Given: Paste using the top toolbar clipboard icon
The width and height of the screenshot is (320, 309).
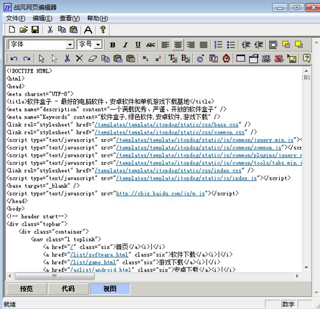Looking at the screenshot, I should pyautogui.click(x=73, y=29).
